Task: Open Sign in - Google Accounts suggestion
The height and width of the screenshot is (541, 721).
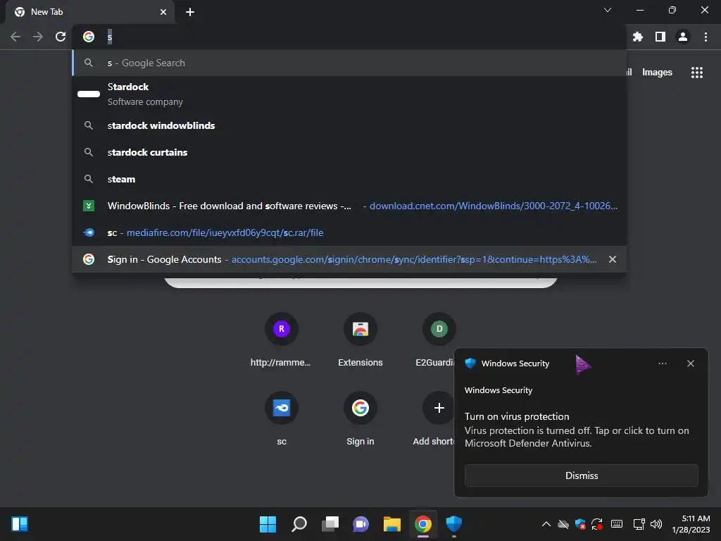Action: (x=349, y=259)
